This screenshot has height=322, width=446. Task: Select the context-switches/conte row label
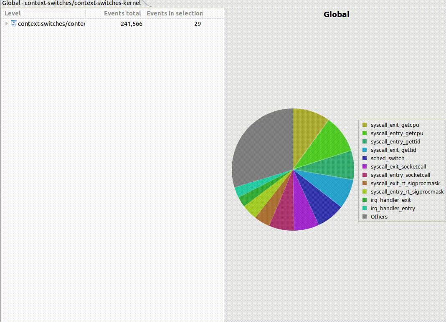click(x=51, y=24)
